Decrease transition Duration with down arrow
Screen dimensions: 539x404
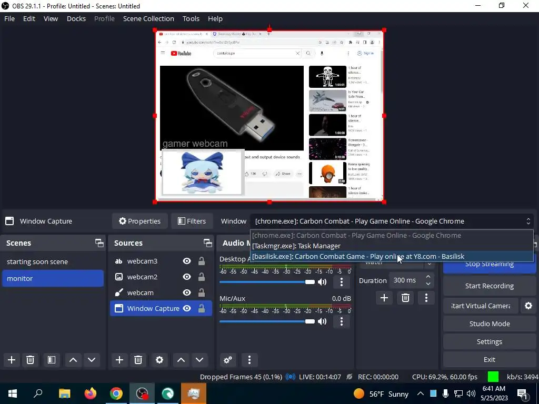click(x=428, y=284)
